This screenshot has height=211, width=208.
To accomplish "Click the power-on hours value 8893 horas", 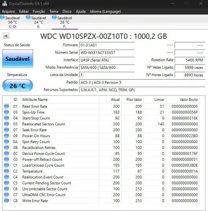I will [190, 75].
